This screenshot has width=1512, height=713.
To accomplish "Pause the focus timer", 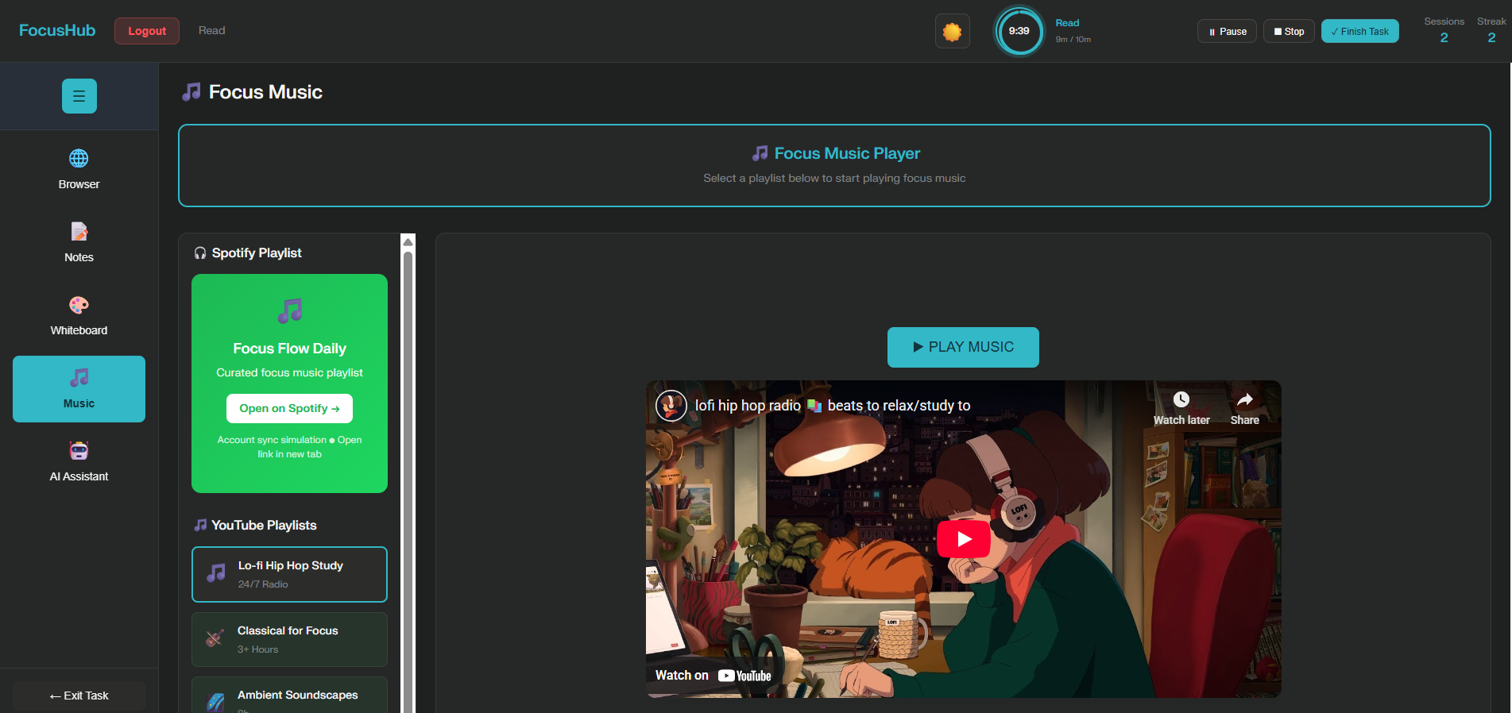I will tap(1227, 31).
